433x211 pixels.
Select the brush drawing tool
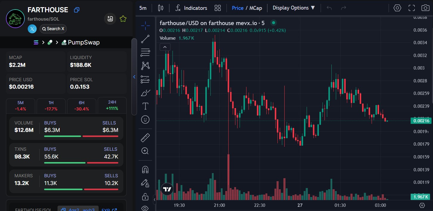(145, 93)
